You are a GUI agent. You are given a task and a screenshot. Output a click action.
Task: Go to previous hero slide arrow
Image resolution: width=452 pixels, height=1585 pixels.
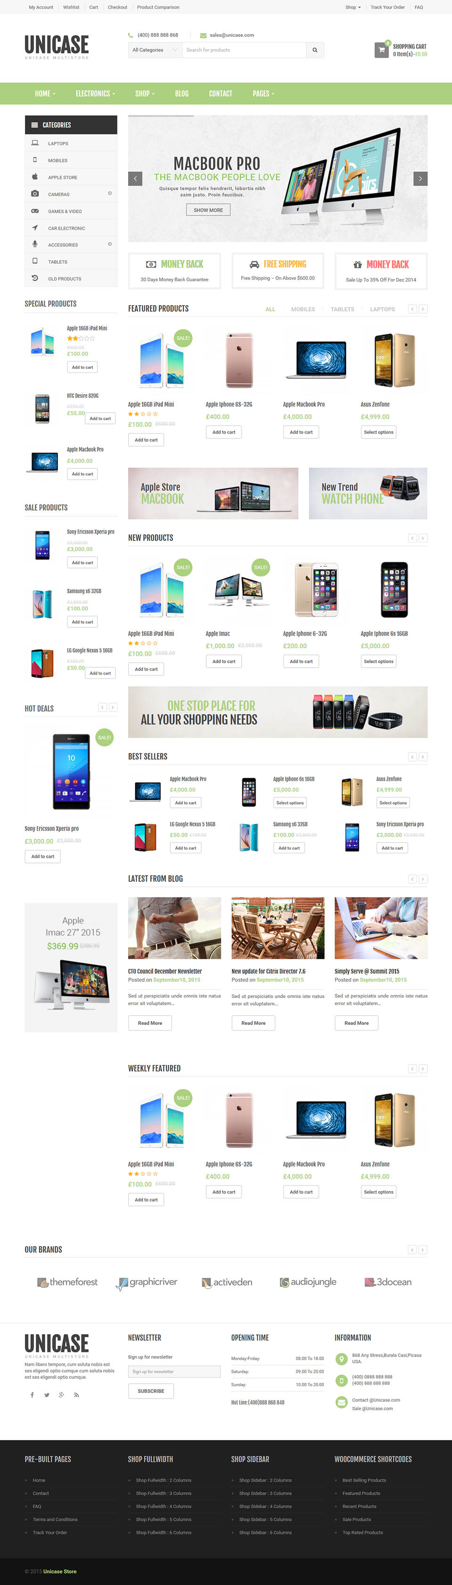pos(135,179)
